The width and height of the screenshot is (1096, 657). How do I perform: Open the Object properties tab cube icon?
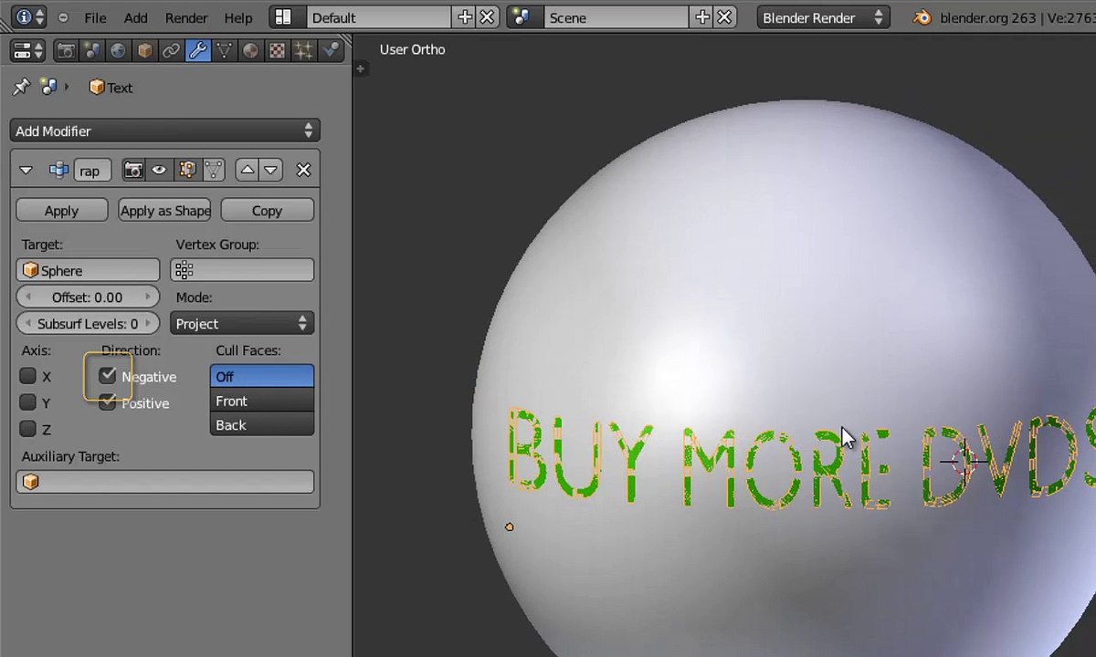click(x=145, y=51)
